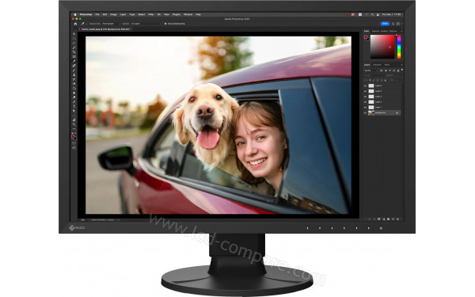Open the Color panel flyout menu

[x=401, y=31]
